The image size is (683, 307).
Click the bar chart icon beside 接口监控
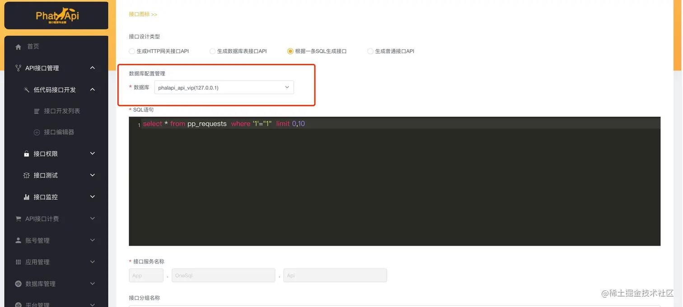pos(27,197)
